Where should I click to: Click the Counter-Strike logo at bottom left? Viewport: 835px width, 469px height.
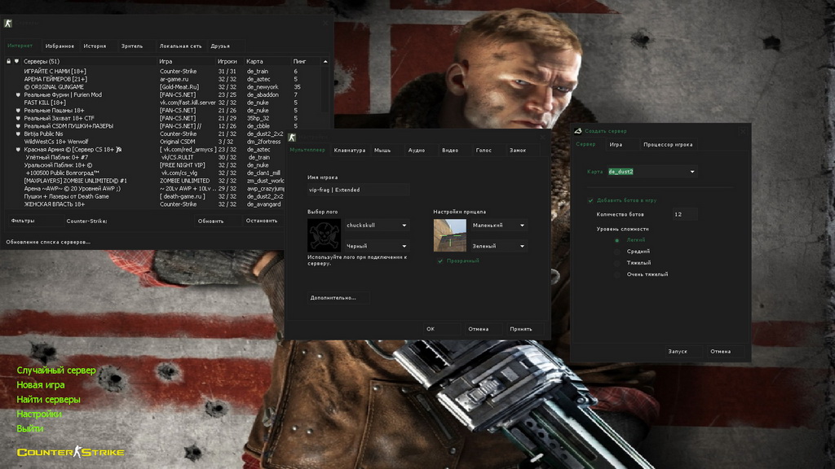coord(70,452)
